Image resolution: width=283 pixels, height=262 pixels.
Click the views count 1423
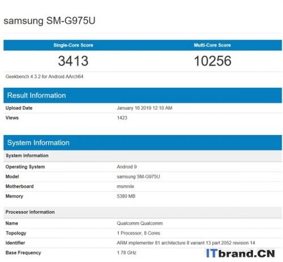(122, 118)
